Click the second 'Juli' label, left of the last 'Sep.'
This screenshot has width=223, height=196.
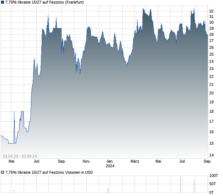tap(182, 162)
